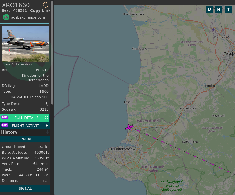Screen dimensions: 235x195
Task: Click the Kingdom of the Netherlands text
Action: pyautogui.click(x=35, y=78)
